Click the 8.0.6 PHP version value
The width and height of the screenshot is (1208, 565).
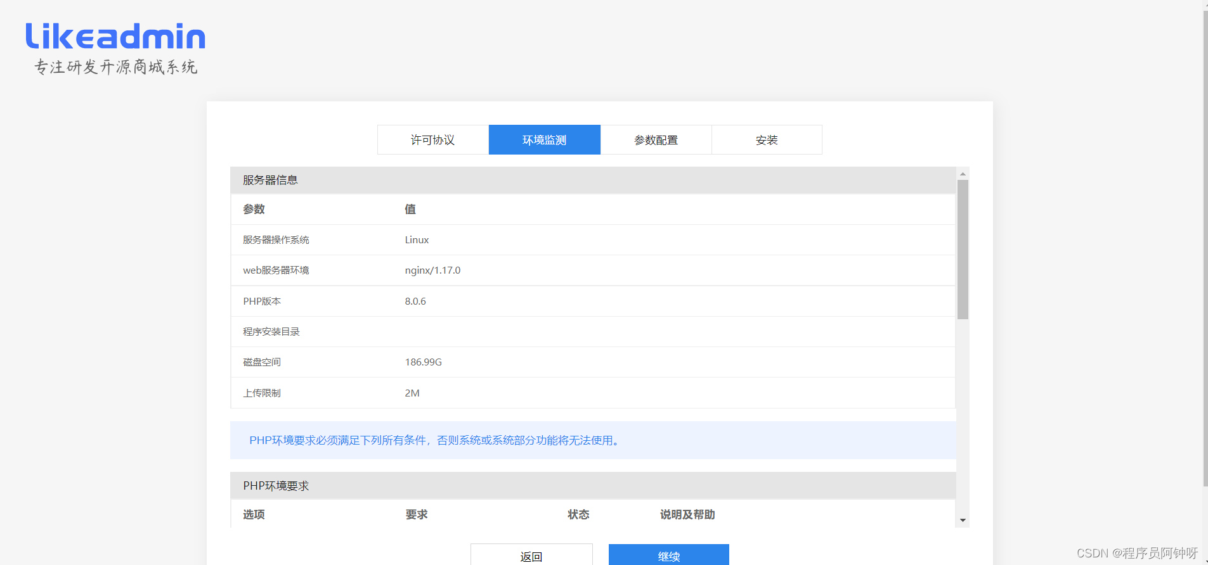pyautogui.click(x=415, y=301)
